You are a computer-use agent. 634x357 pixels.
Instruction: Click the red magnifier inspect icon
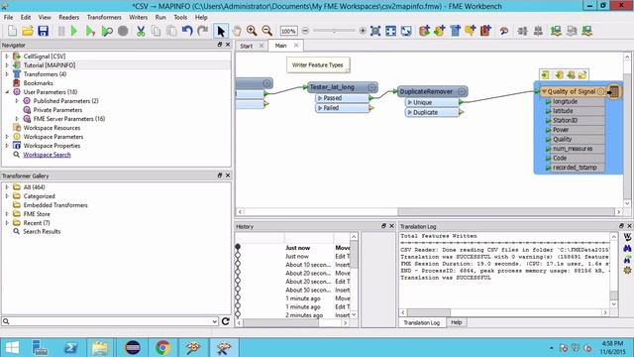click(x=504, y=31)
